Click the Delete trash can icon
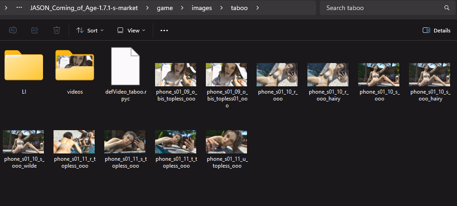Image resolution: width=457 pixels, height=206 pixels. click(x=57, y=30)
